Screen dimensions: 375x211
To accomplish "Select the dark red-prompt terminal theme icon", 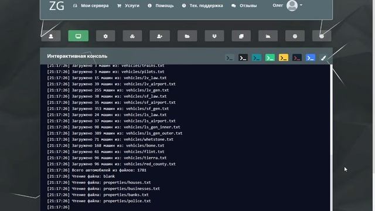I will tap(297, 58).
